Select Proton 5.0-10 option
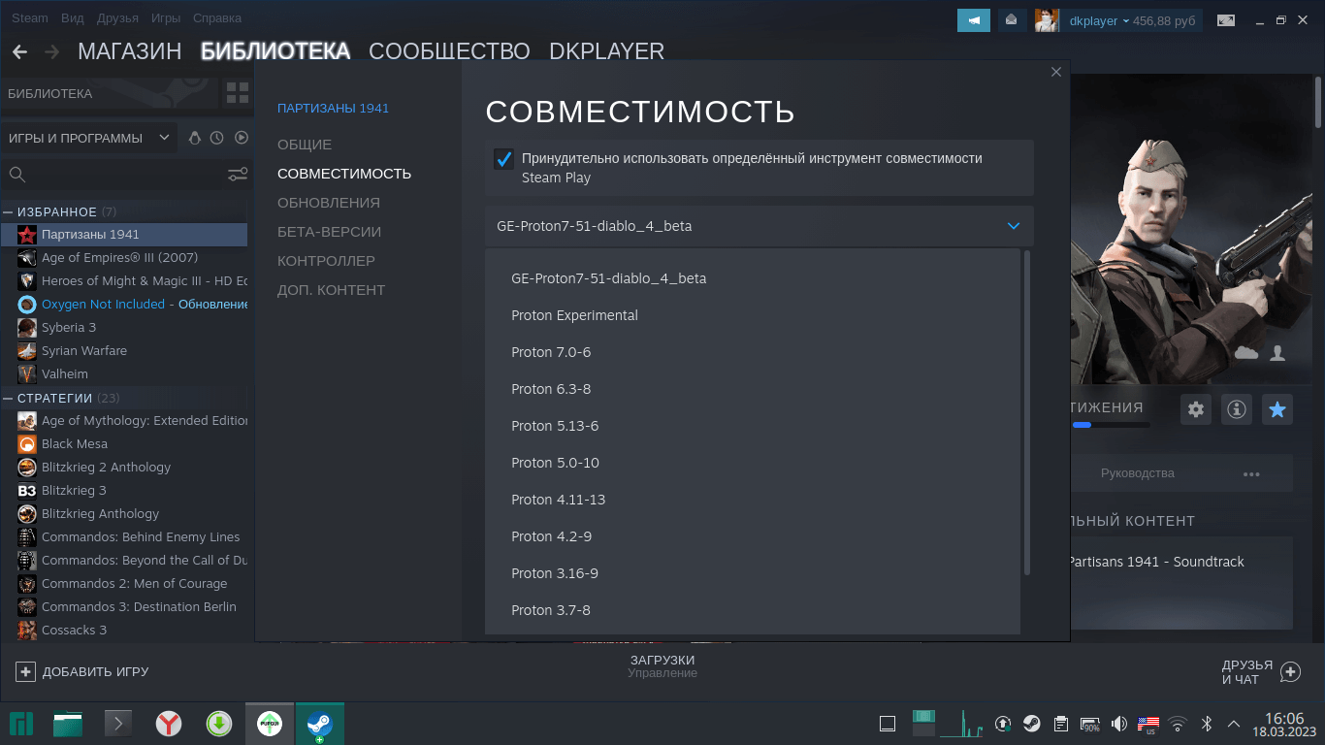Image resolution: width=1325 pixels, height=745 pixels. [x=753, y=463]
